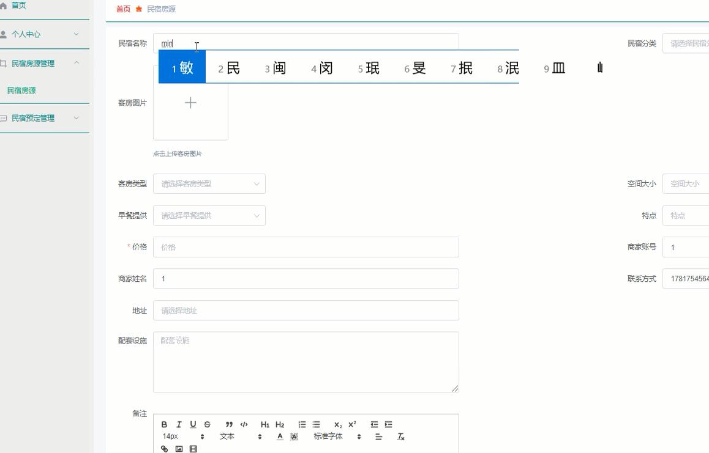Apply H1 heading style
Screen dimensions: 709x453
pyautogui.click(x=264, y=424)
